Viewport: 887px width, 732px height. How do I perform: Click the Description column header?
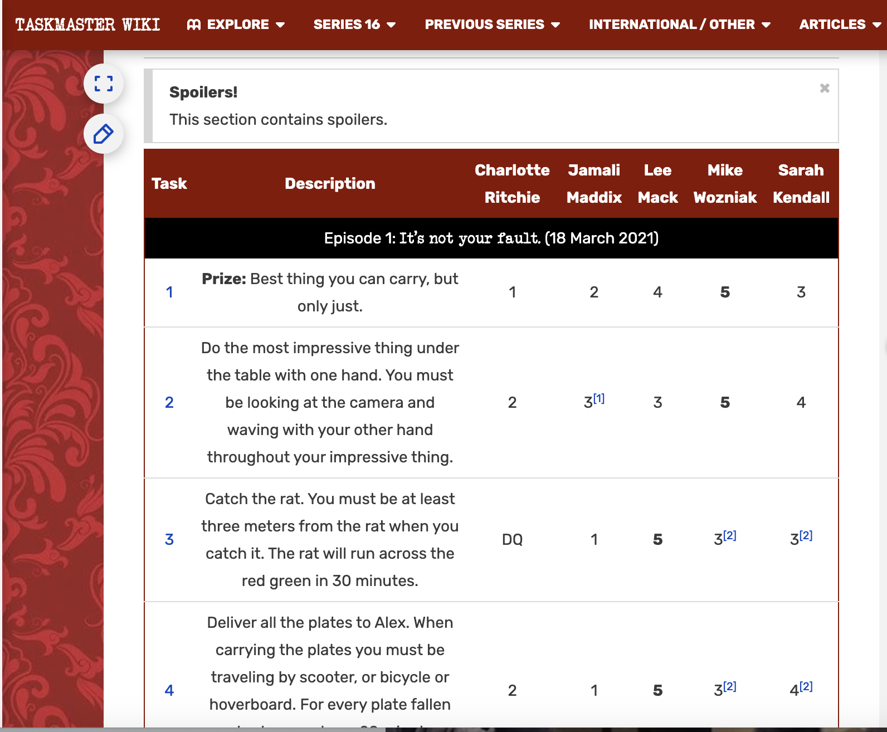[330, 183]
